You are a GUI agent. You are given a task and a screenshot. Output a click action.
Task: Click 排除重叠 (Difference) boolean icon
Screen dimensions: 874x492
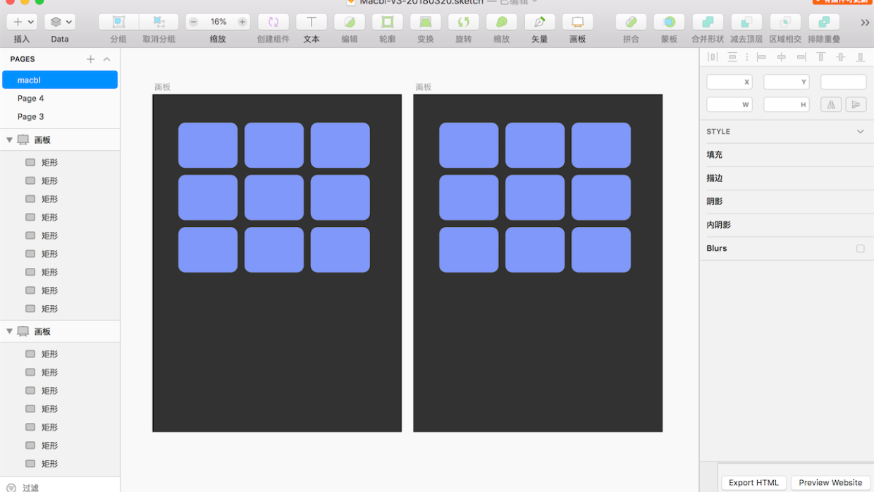[824, 22]
